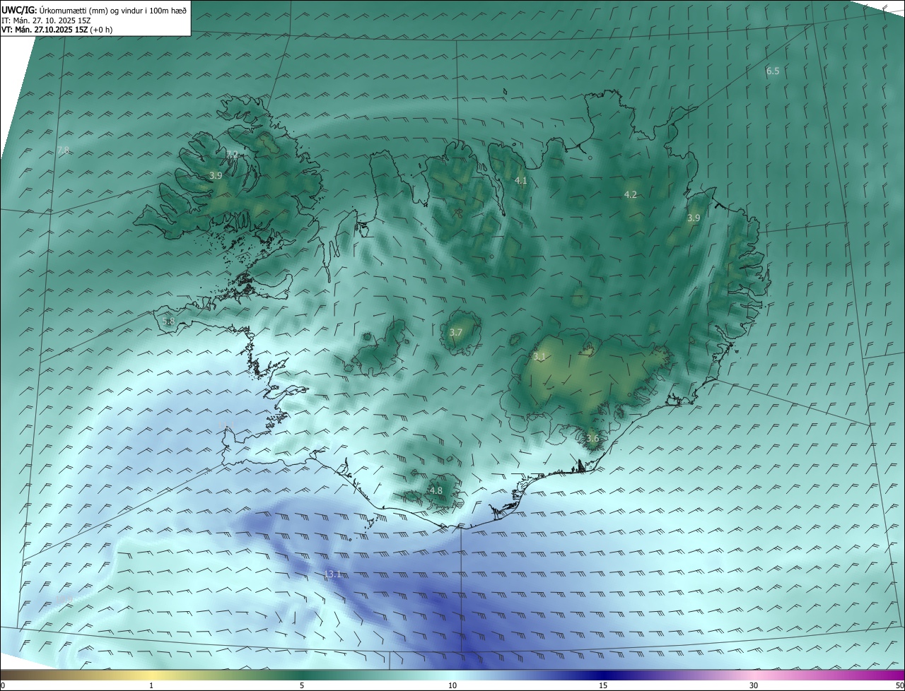Click the 4.2 value label in northeast Iceland

[x=631, y=194]
